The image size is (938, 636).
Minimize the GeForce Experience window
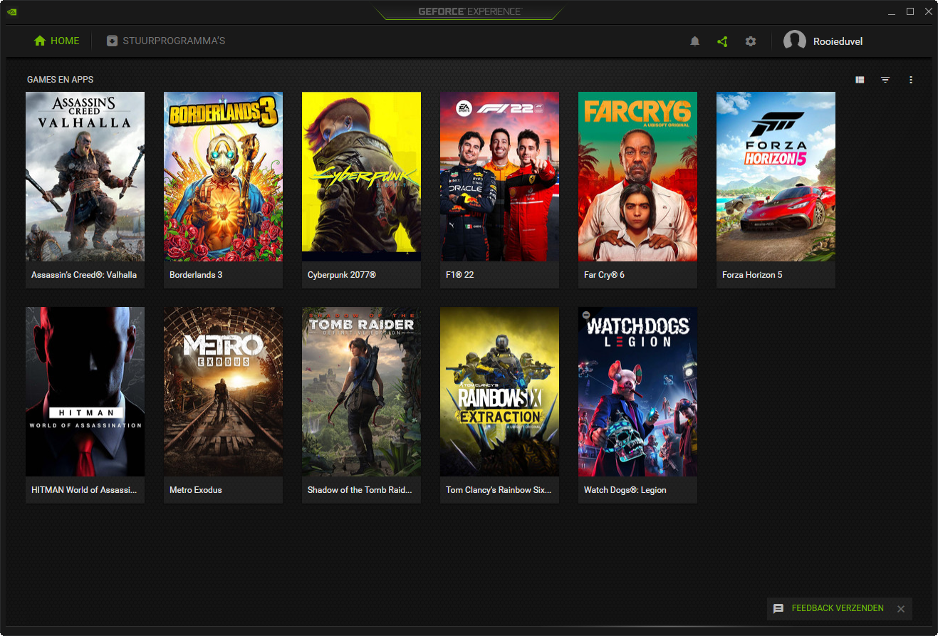892,12
